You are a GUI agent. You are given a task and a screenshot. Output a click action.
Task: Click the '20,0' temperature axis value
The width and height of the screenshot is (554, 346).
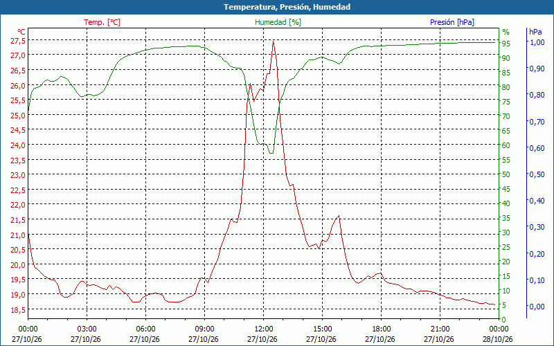(x=18, y=265)
